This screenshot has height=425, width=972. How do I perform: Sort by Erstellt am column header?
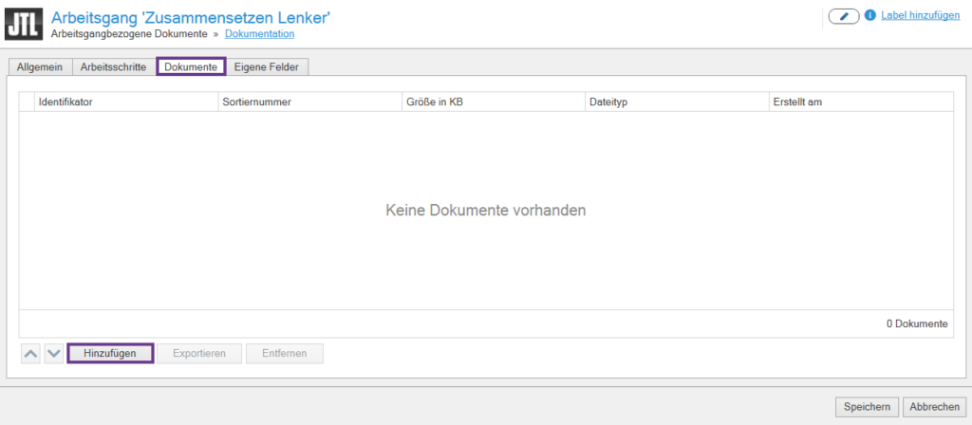[861, 102]
